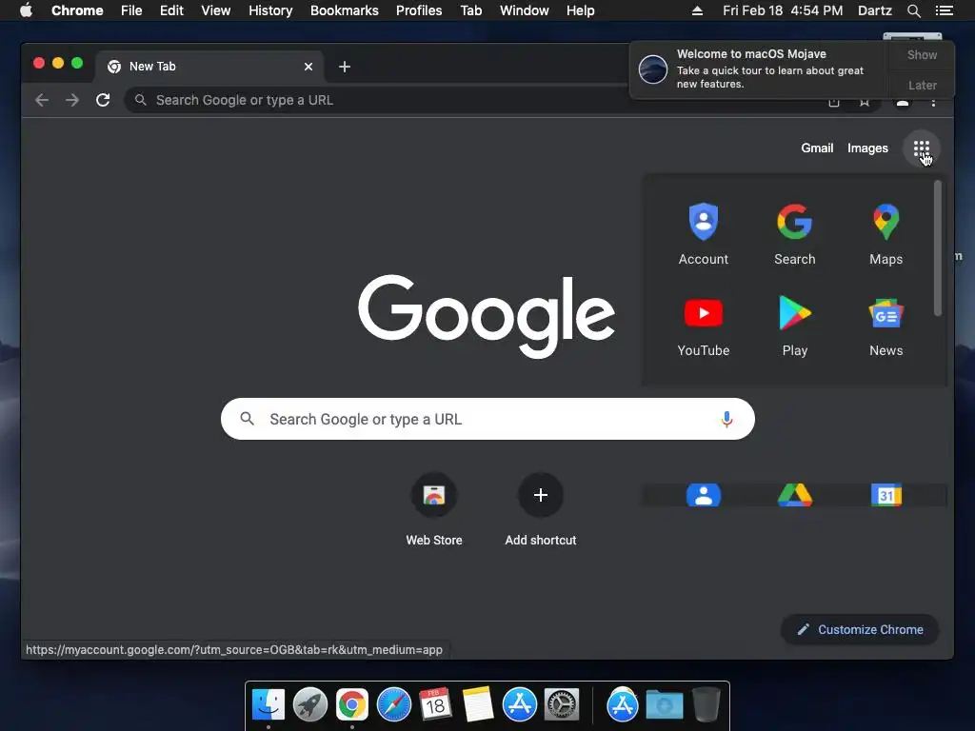975x731 pixels.
Task: Click the Dartz user name in menu bar
Action: point(874,10)
